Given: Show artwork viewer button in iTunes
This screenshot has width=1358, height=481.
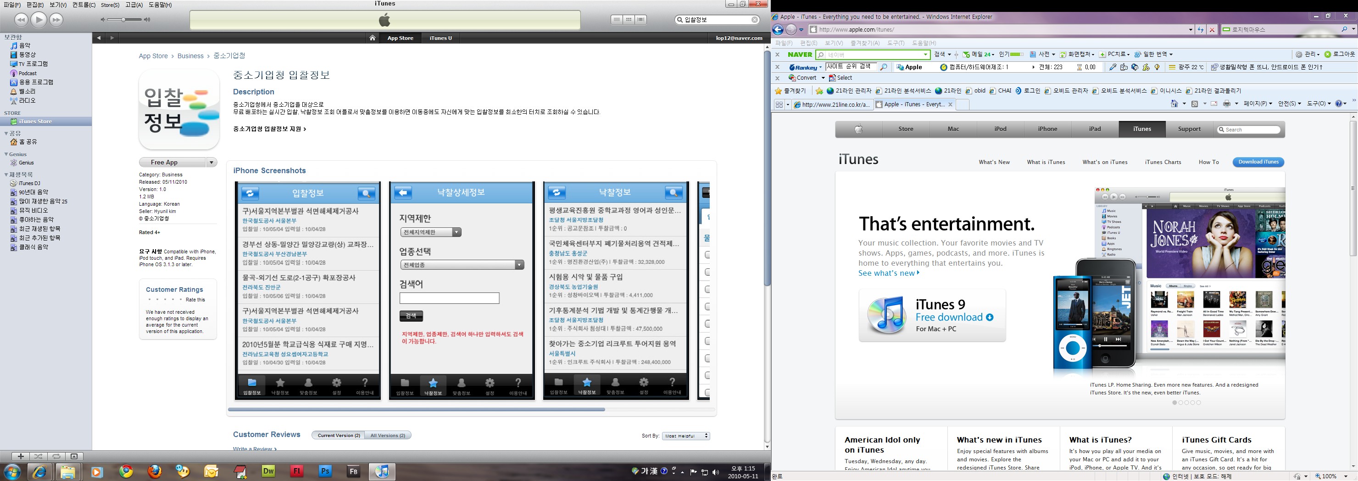Looking at the screenshot, I should 74,456.
